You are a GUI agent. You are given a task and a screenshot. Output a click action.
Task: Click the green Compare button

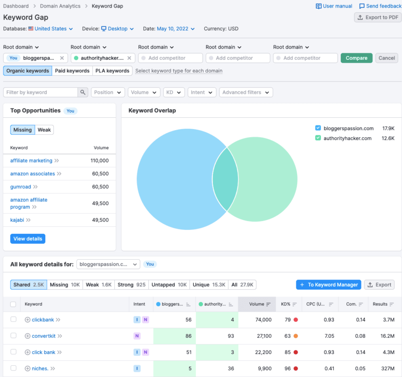pos(356,58)
